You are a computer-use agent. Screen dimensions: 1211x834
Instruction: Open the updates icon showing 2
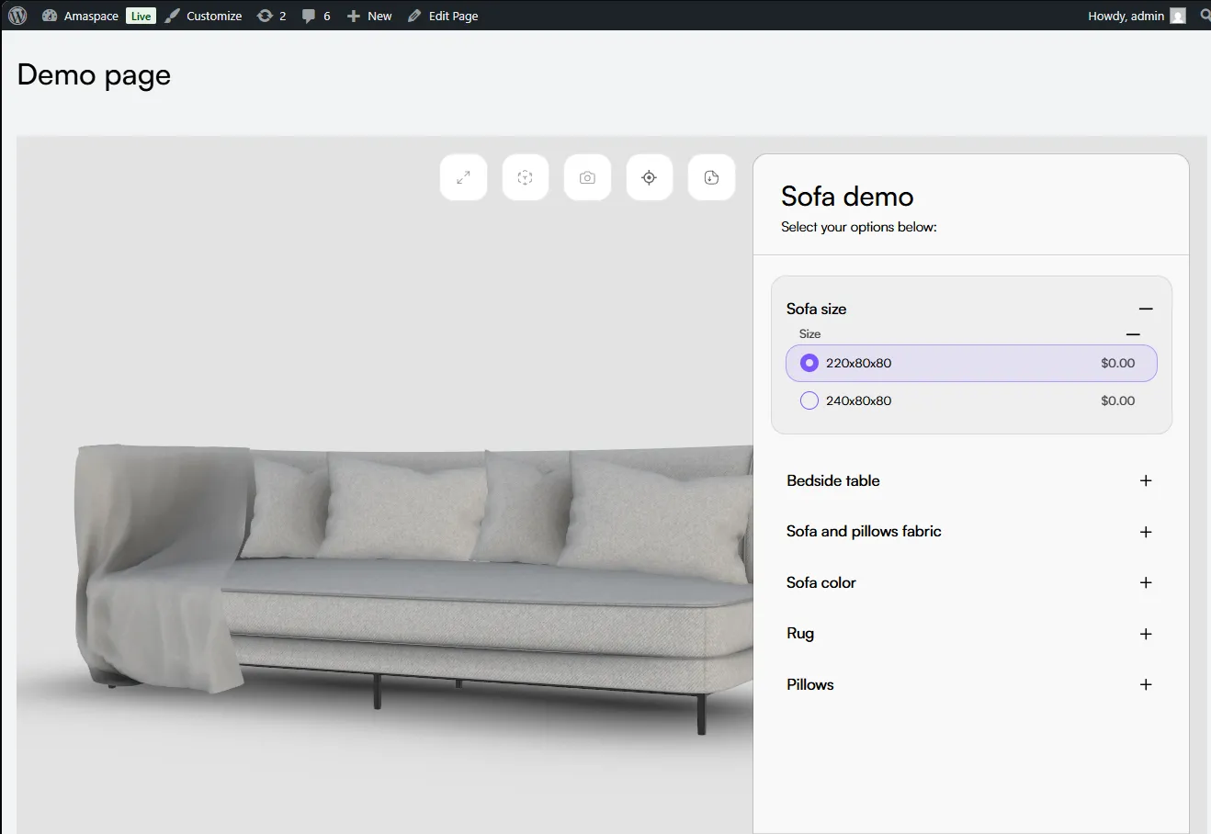(x=272, y=16)
